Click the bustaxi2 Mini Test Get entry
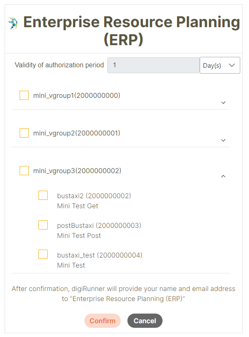The height and width of the screenshot is (337, 249). click(94, 201)
